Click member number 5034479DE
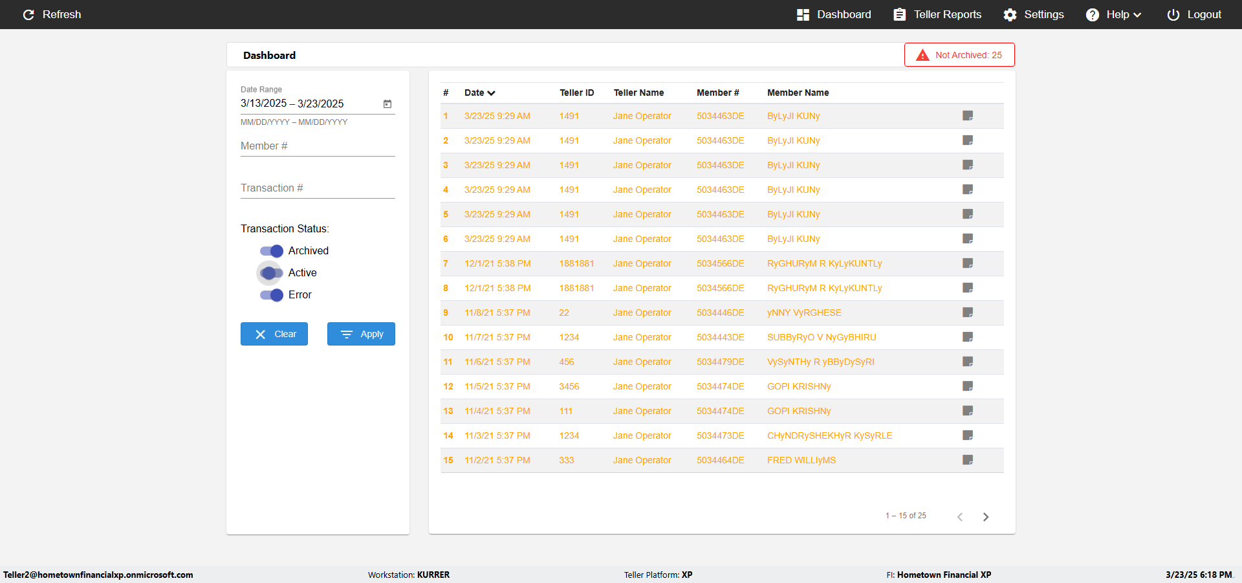1242x583 pixels. (x=720, y=362)
